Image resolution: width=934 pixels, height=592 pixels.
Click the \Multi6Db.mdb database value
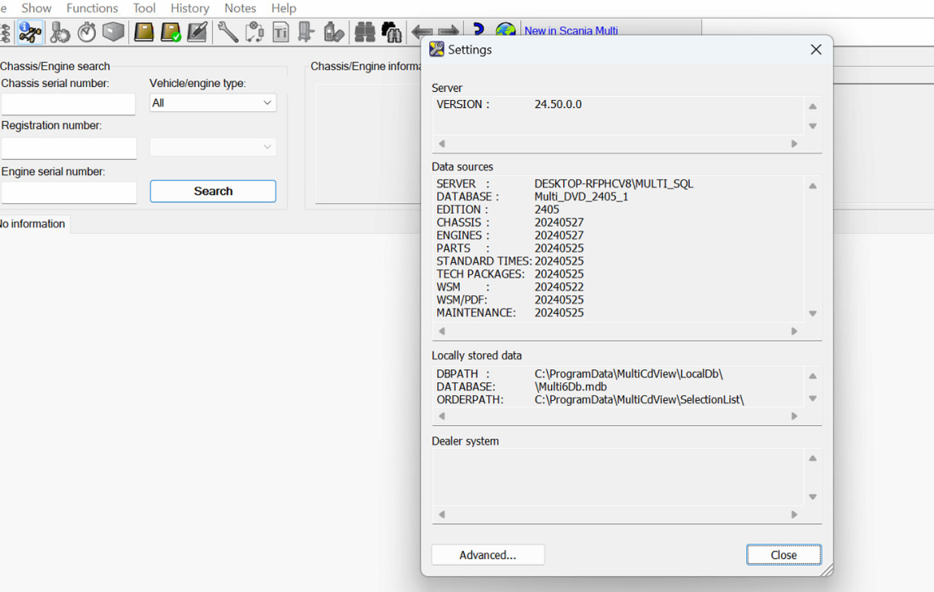tap(571, 387)
